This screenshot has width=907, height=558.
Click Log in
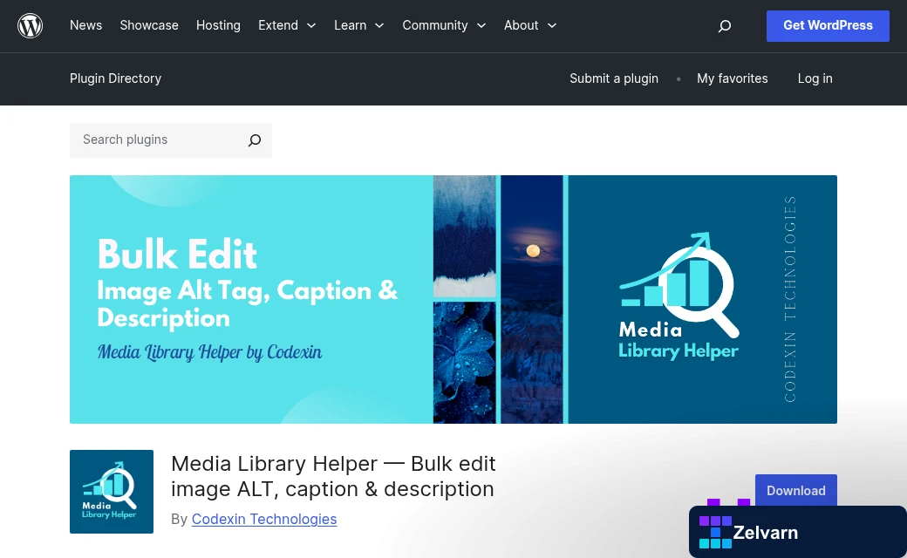[x=815, y=78]
